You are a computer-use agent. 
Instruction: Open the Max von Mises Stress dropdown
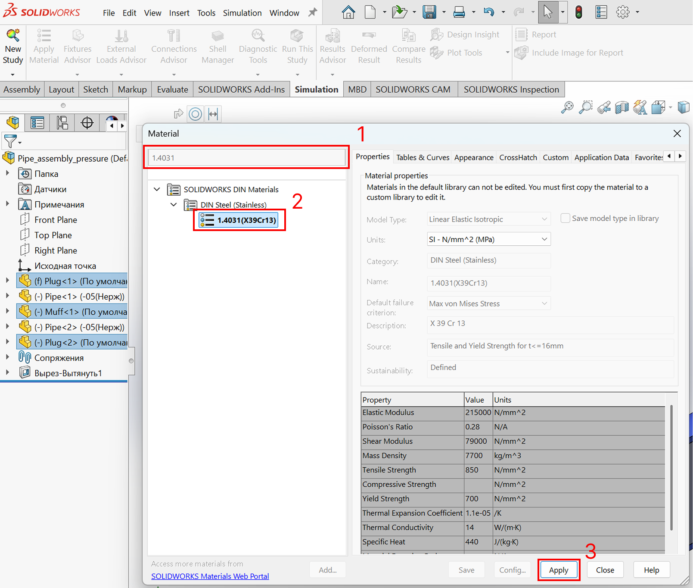(488, 303)
